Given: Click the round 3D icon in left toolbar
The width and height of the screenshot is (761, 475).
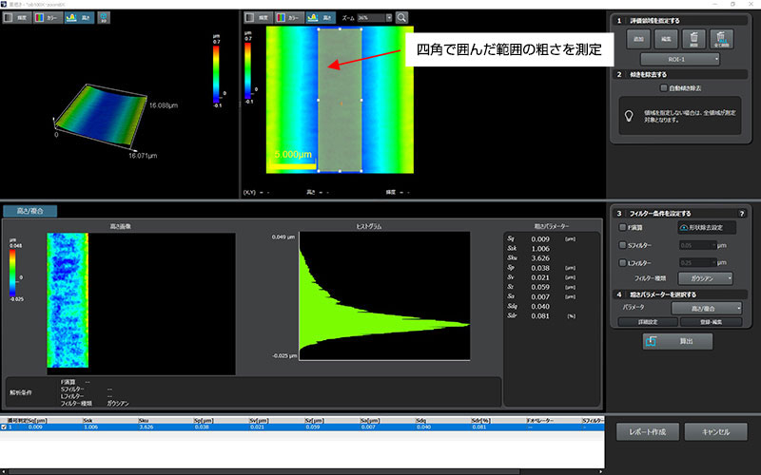Looking at the screenshot, I should (103, 17).
